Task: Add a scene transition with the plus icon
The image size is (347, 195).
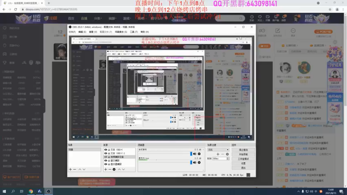Action: [x=218, y=154]
